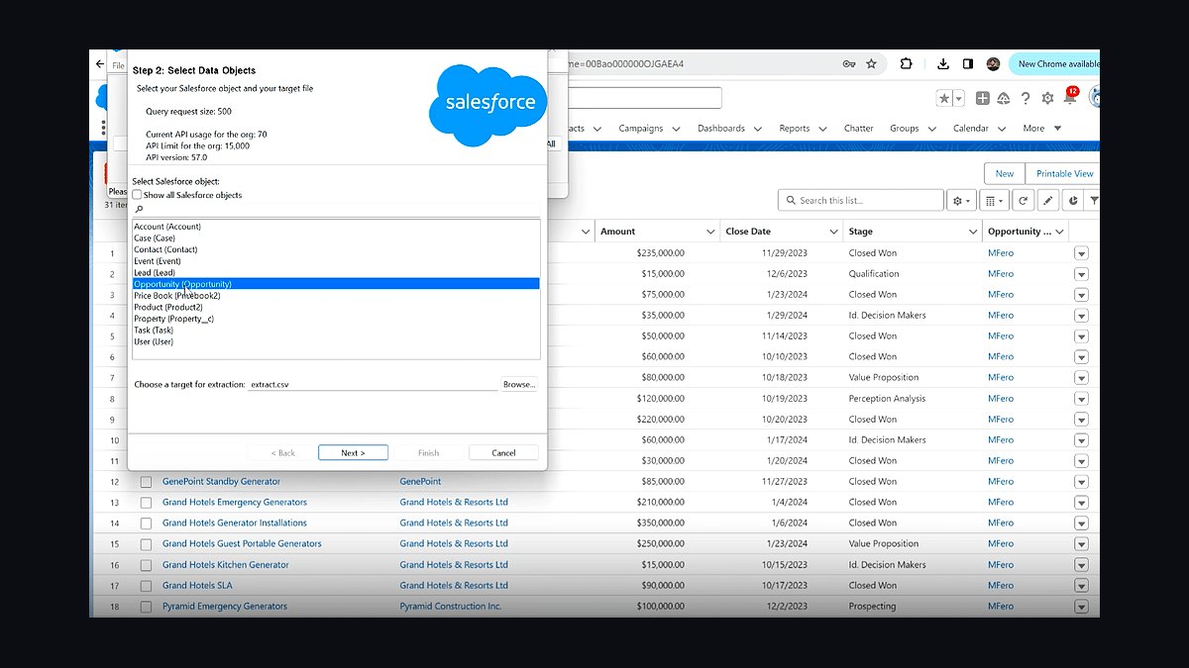Bookmark this page with the star icon
This screenshot has height=668, width=1189.
871,64
